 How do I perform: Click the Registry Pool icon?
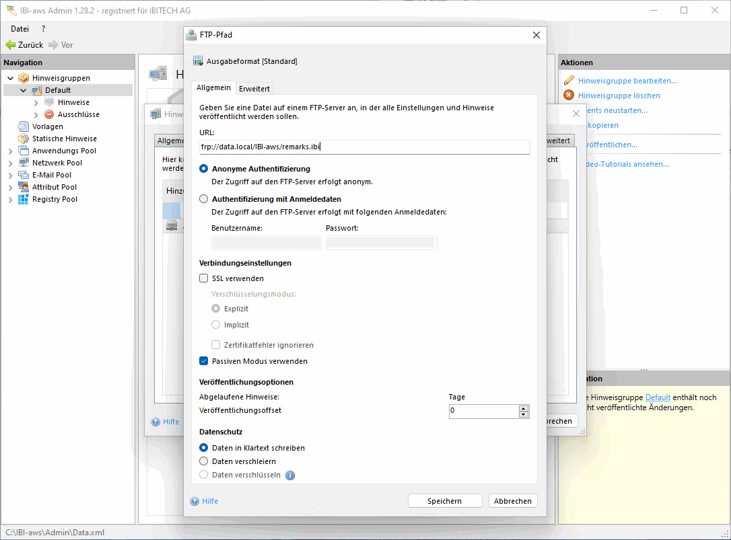tap(24, 199)
